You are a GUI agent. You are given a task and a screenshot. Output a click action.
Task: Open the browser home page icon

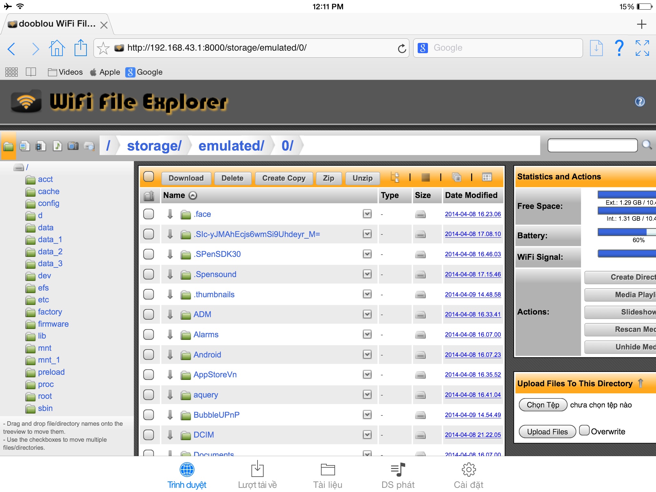pyautogui.click(x=57, y=48)
